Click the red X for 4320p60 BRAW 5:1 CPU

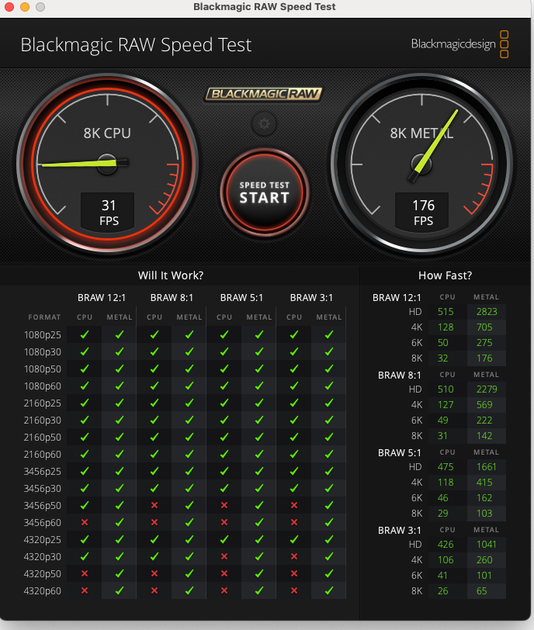[224, 590]
